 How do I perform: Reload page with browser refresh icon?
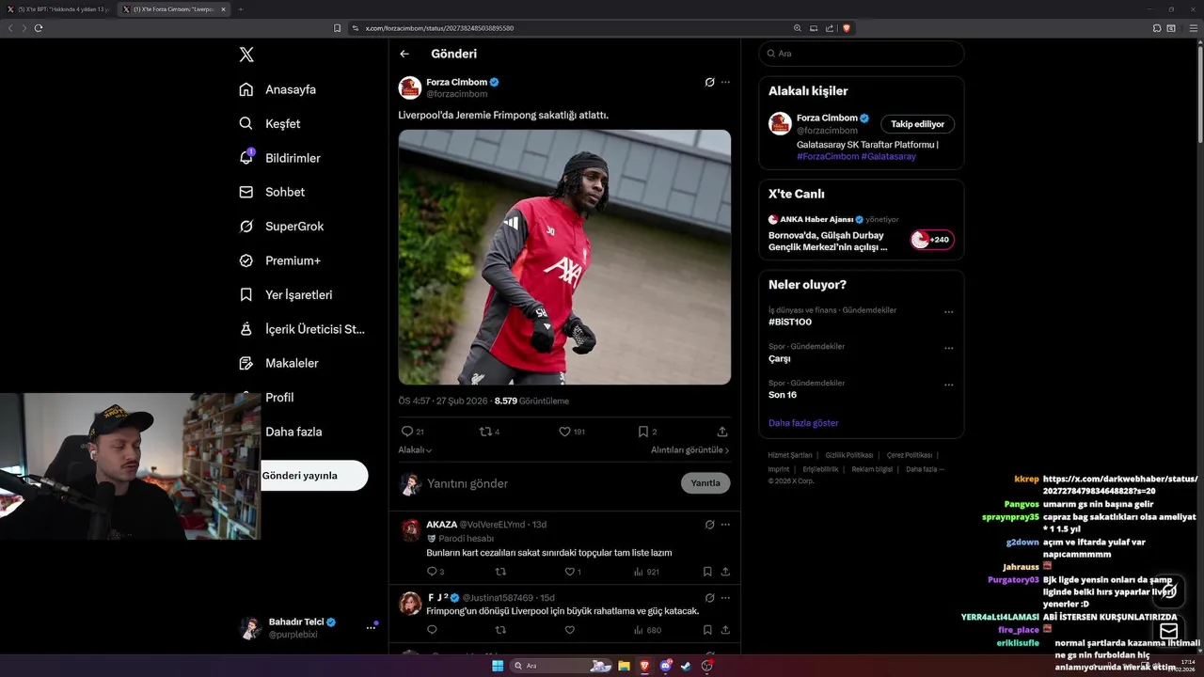pos(38,28)
